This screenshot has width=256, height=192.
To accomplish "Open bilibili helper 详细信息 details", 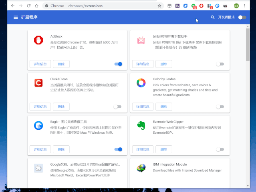I will 143,64.
